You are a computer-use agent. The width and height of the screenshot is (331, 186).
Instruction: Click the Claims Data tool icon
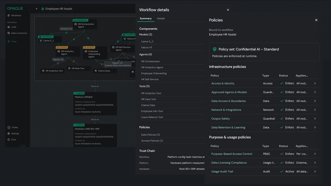[96, 71]
